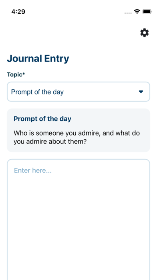Tap the Wi-Fi status icon
This screenshot has width=157, height=280.
pos(137,12)
